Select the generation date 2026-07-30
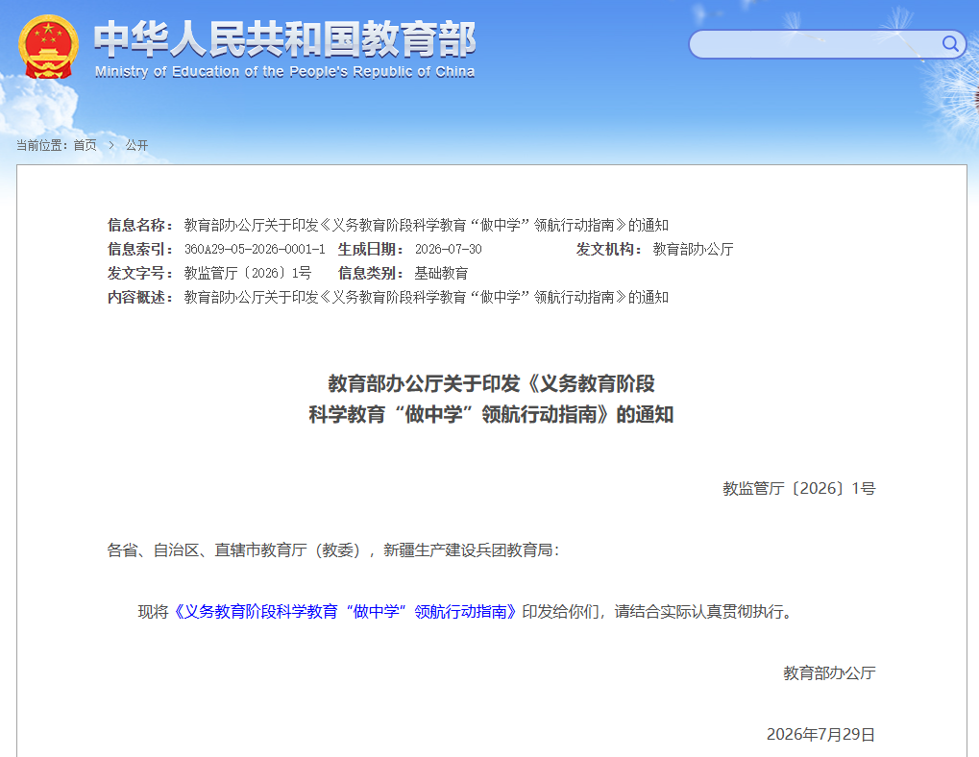Screen dimensions: 979x757 449,249
